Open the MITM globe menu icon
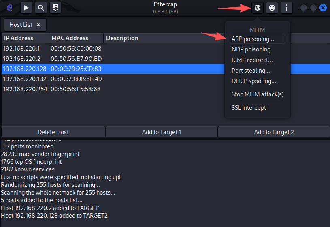This screenshot has width=330, height=227. click(258, 8)
